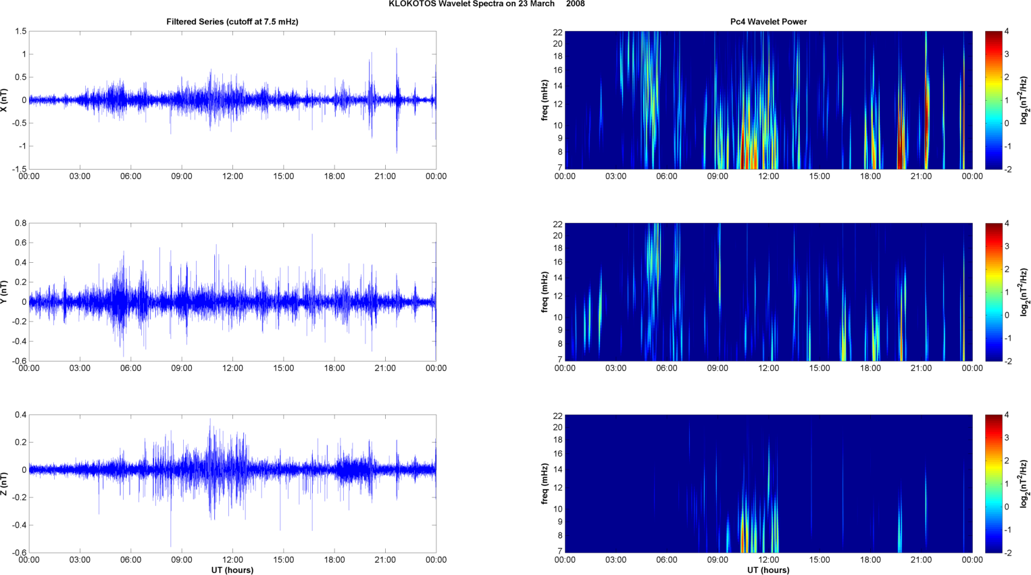Select the Z component time series plot

pos(232,484)
